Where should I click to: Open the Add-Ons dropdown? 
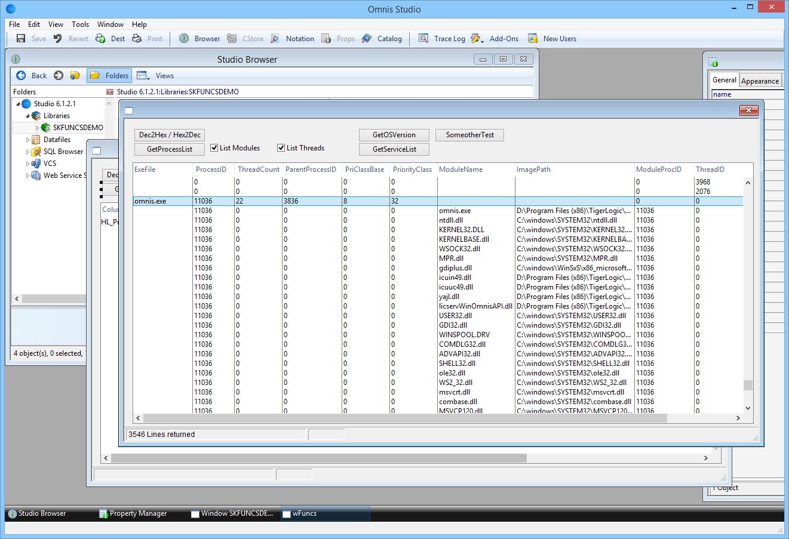point(477,39)
